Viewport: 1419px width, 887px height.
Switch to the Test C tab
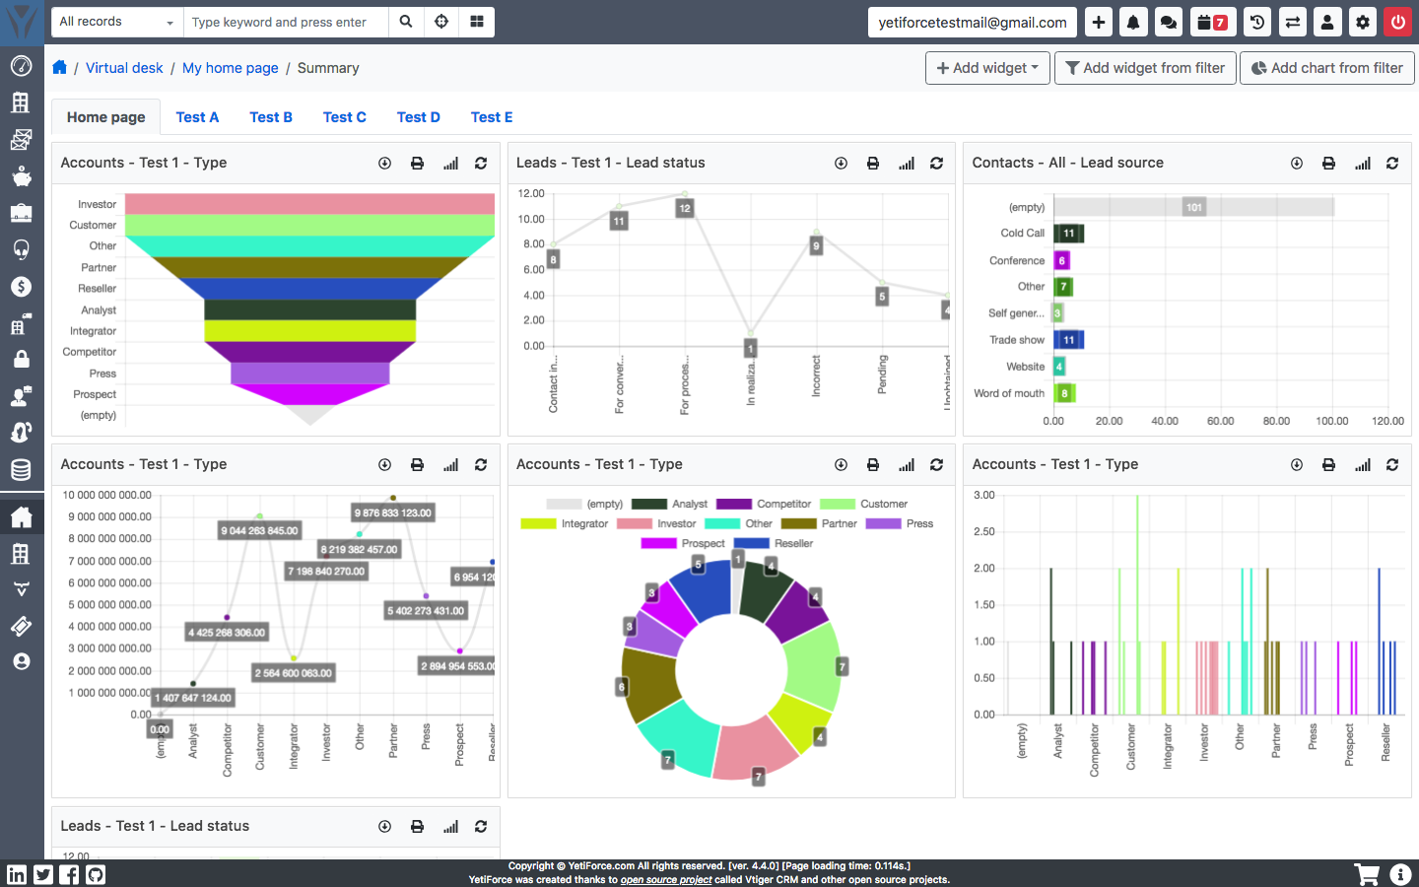[344, 116]
